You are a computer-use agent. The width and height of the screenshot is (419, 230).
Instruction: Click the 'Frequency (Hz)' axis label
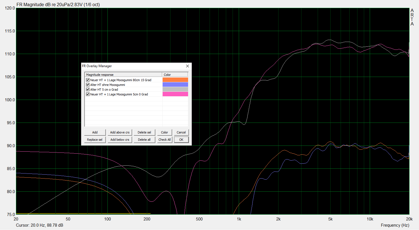[395, 225]
